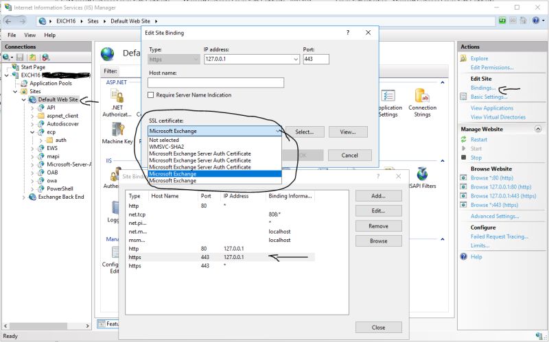Click the green refresh icon at top right
Screen dimensions: 549x342
(502, 21)
